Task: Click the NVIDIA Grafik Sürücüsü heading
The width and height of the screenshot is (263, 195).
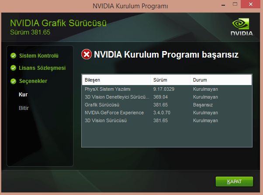Action: pos(58,23)
